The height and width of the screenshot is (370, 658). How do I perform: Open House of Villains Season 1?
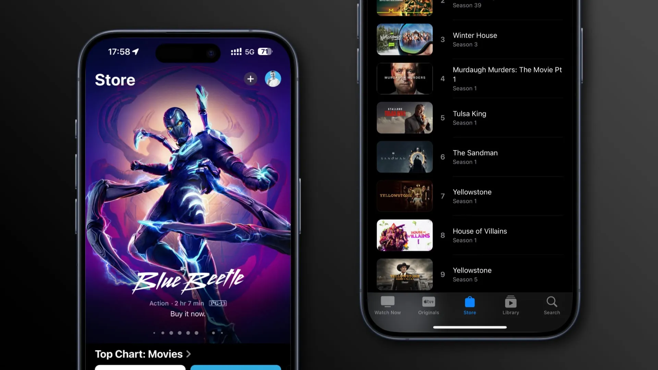(479, 235)
